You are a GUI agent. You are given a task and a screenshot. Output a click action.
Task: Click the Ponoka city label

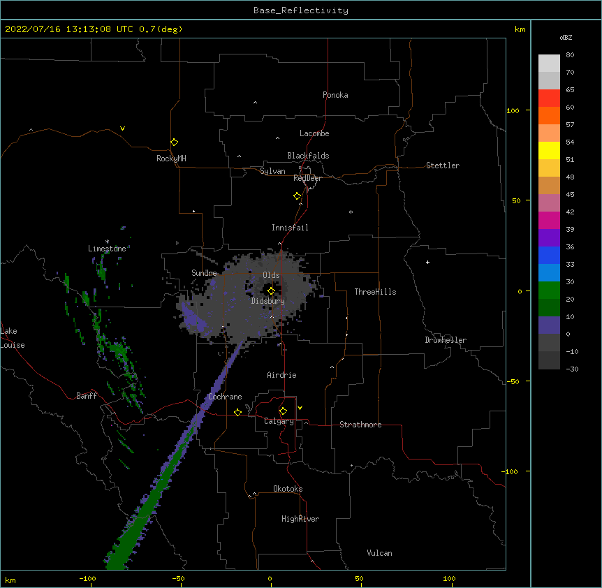click(335, 95)
